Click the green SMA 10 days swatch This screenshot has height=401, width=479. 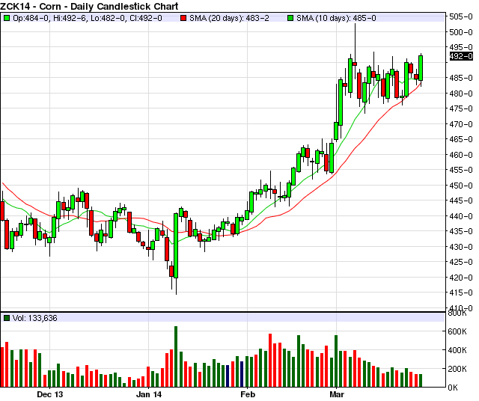290,18
